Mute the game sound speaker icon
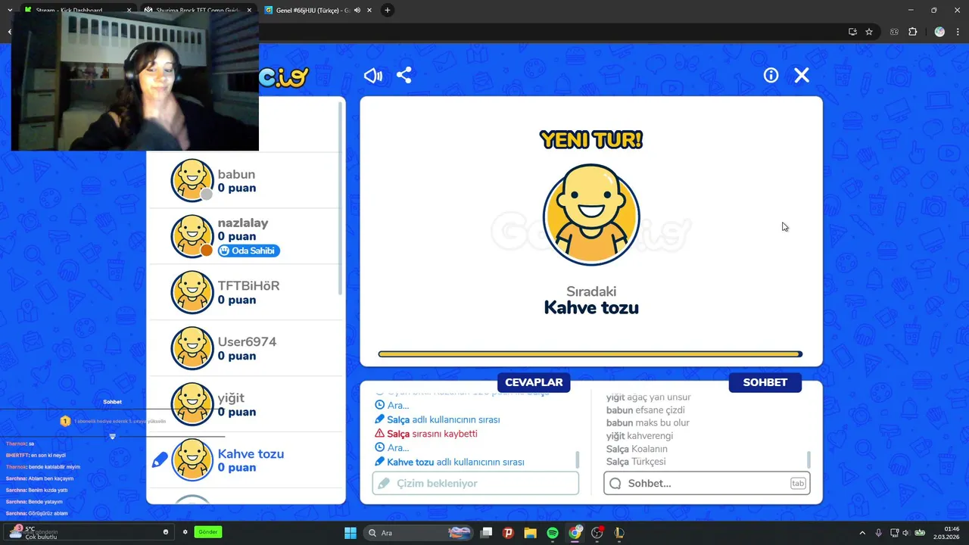Image resolution: width=969 pixels, height=545 pixels. (x=373, y=76)
